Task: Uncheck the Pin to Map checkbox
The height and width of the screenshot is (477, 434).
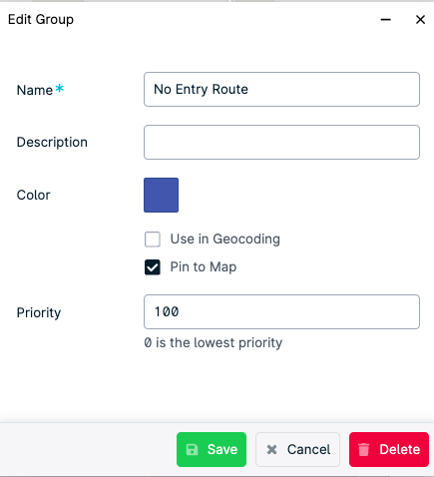Action: pos(153,267)
